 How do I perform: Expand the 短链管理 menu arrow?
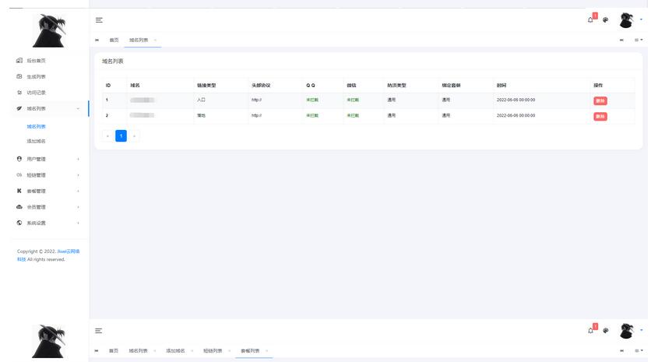[78, 175]
